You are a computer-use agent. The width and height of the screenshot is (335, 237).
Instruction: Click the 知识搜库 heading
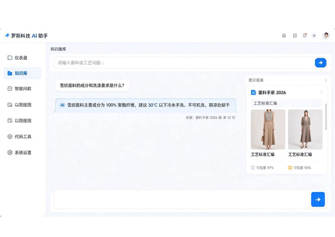[58, 49]
